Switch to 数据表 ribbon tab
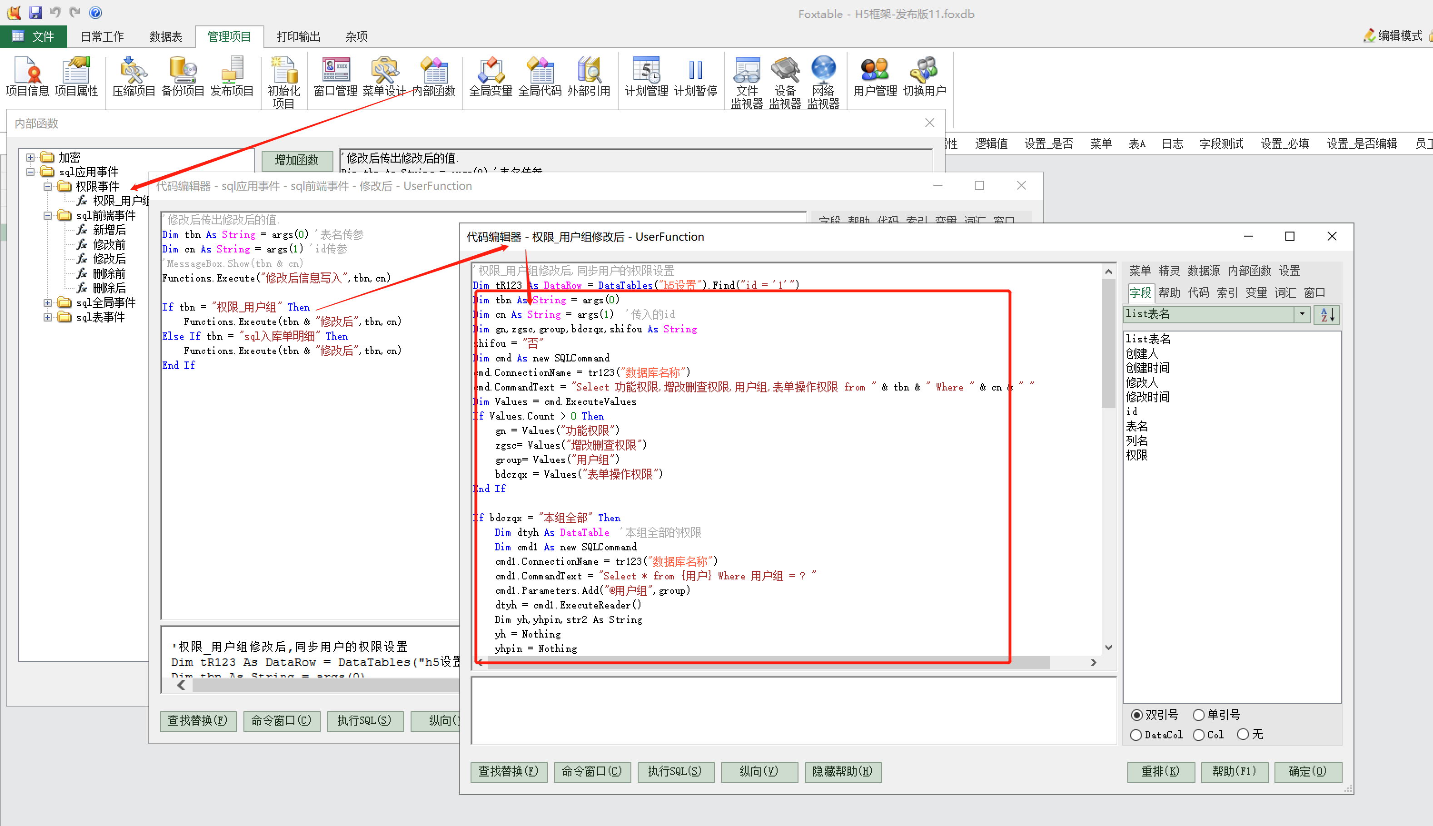 coord(166,36)
